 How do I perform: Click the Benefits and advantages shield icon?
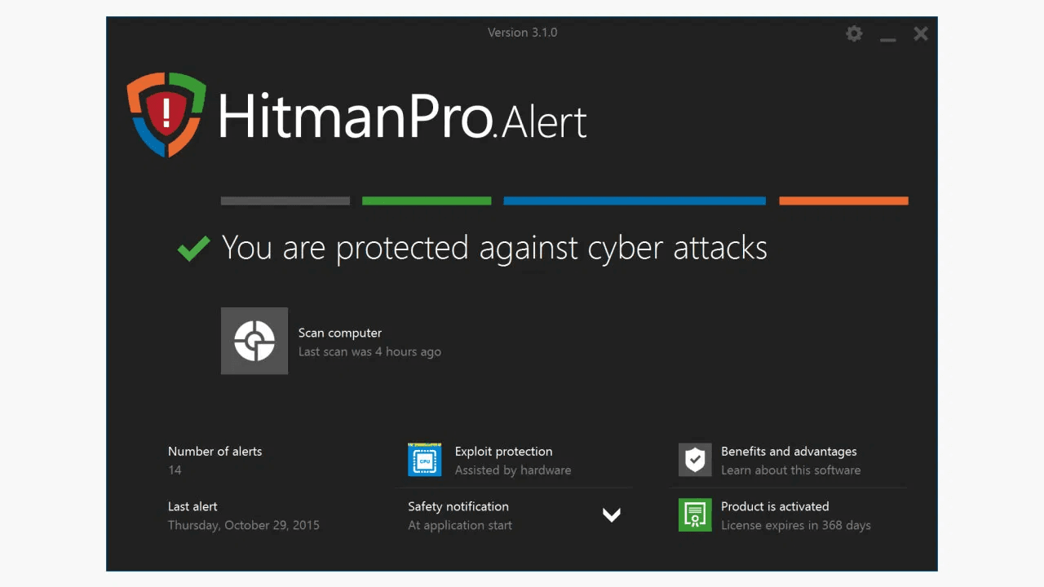[x=695, y=459]
